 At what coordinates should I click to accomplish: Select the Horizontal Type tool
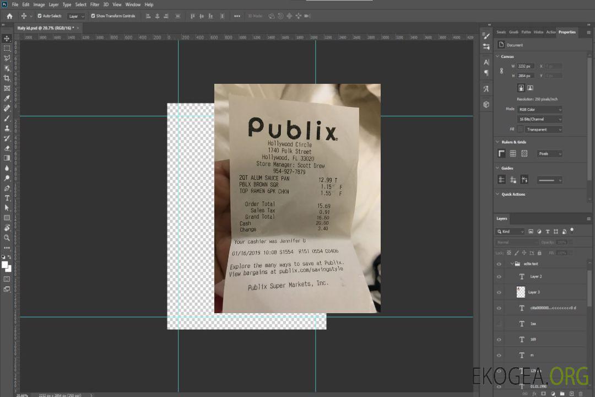pyautogui.click(x=7, y=198)
